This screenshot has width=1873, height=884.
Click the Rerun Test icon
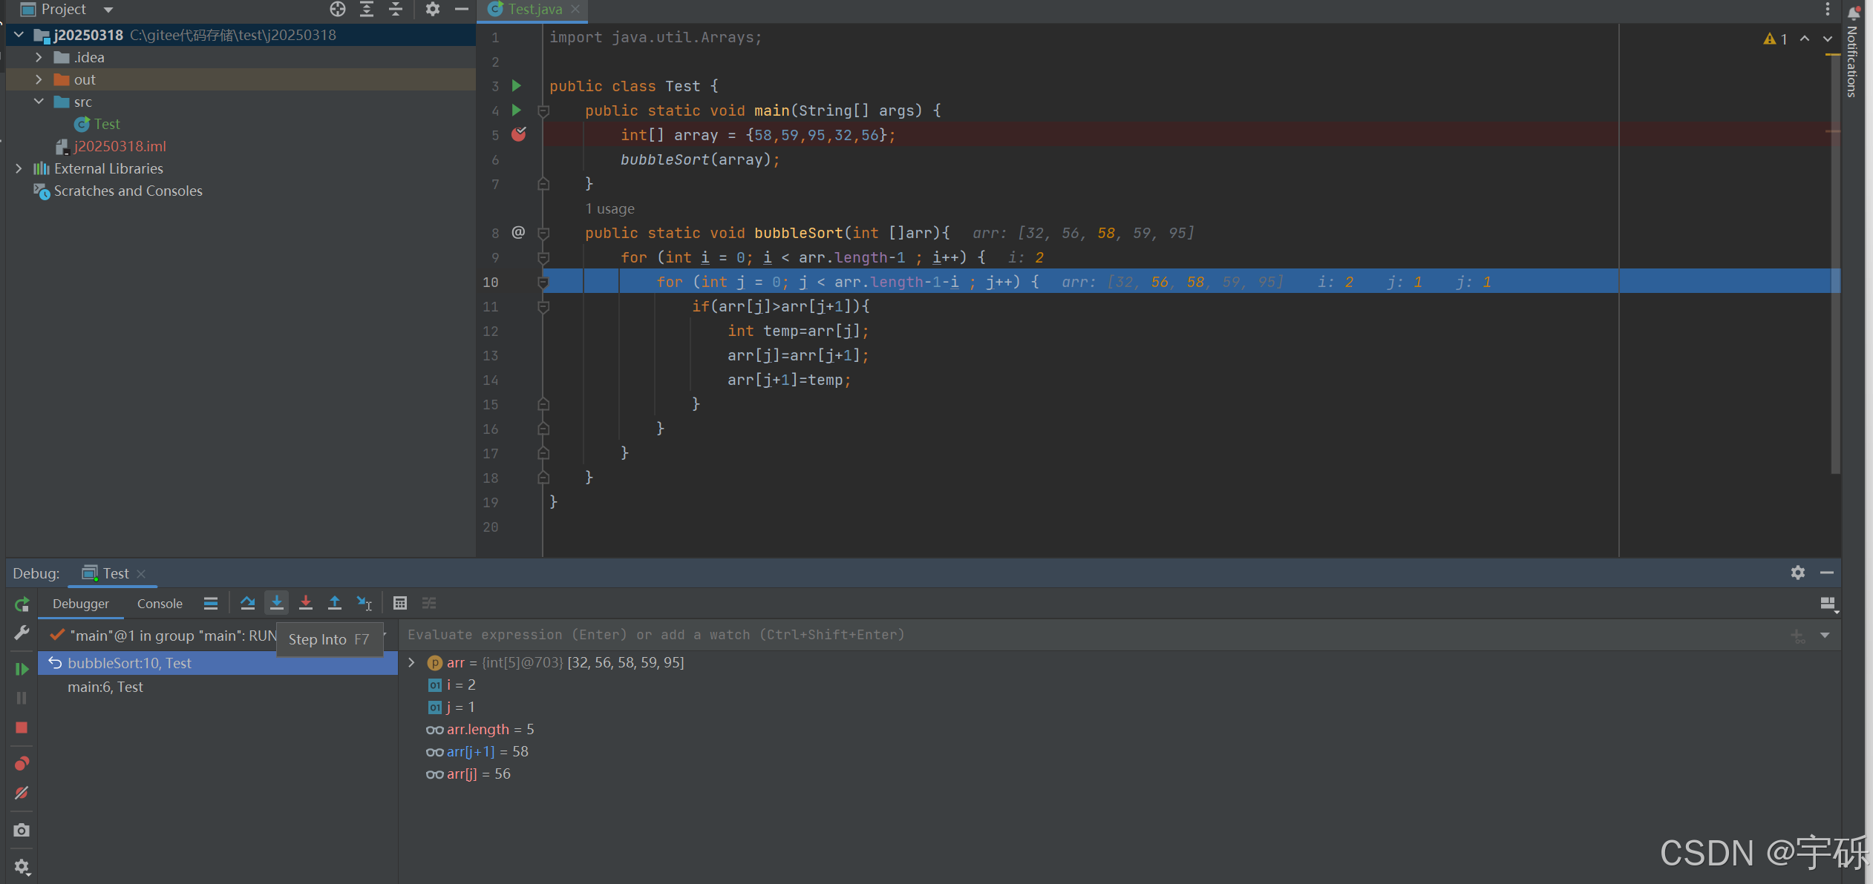[22, 604]
